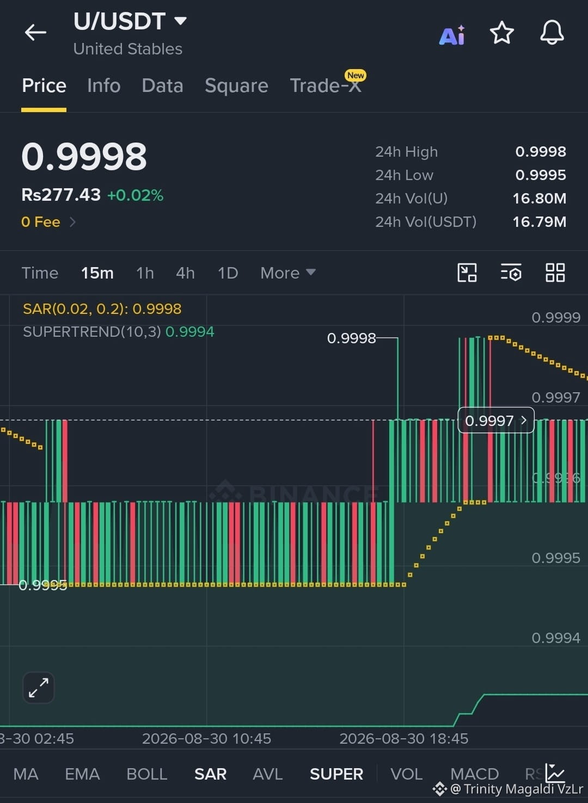
Task: Open the U/USDT pair selector dropdown
Action: pyautogui.click(x=130, y=22)
